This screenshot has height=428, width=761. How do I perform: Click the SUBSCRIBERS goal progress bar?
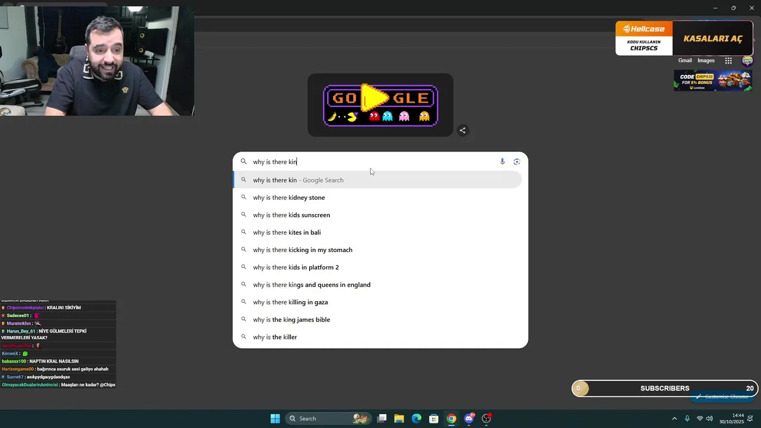665,388
